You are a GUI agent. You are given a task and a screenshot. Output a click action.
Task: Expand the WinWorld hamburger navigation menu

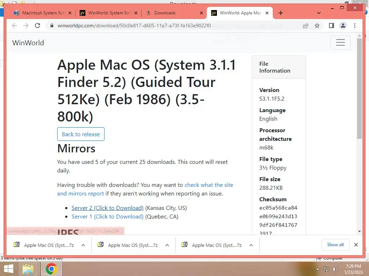tap(340, 42)
